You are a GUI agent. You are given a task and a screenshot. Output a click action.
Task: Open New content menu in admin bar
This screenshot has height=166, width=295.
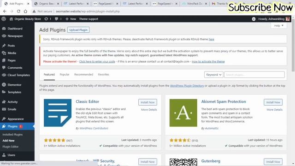tap(71, 19)
